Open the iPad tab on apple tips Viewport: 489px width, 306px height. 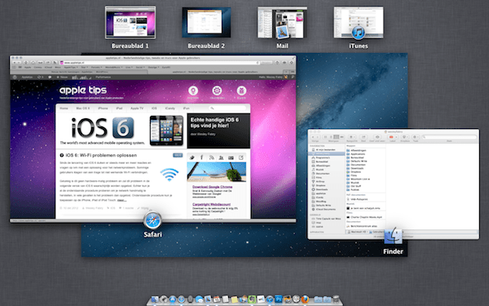(x=119, y=108)
